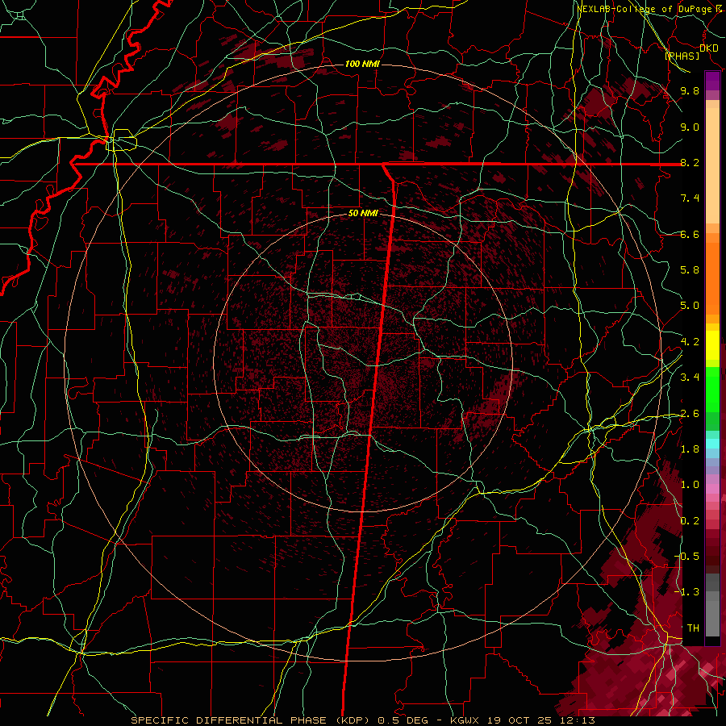Click the 0.5 DEG elevation text

[403, 720]
